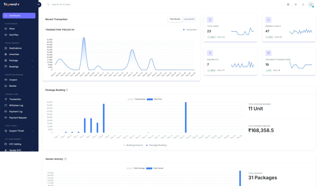Toggle Booking Amount legend below chart
This screenshot has width=318, height=186.
pyautogui.click(x=133, y=145)
